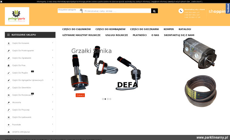230x140 pixels.
Task: Expand Części Do Pras submenu arrow
Action: [x=52, y=65]
